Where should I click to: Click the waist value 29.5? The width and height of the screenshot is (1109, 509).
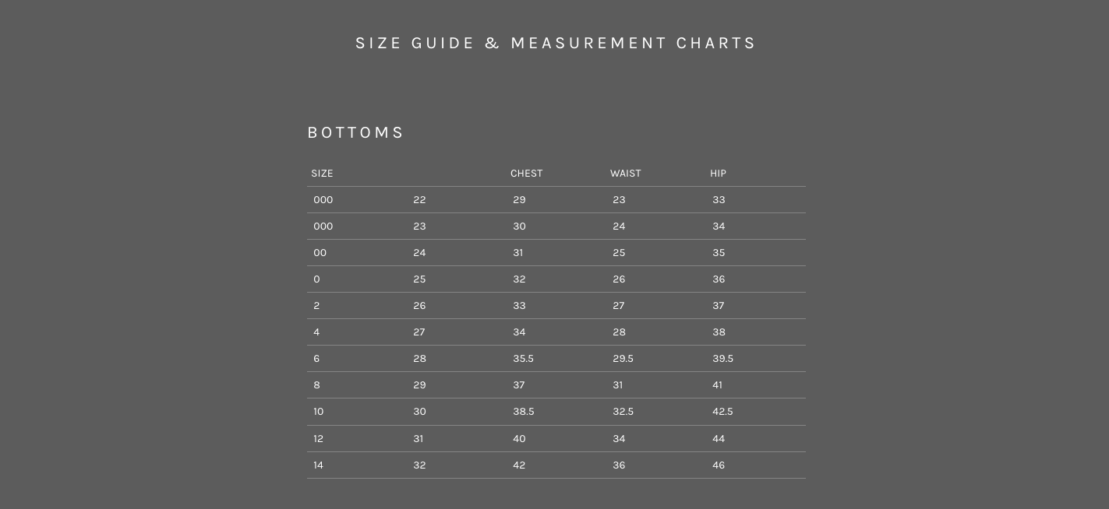click(x=623, y=359)
